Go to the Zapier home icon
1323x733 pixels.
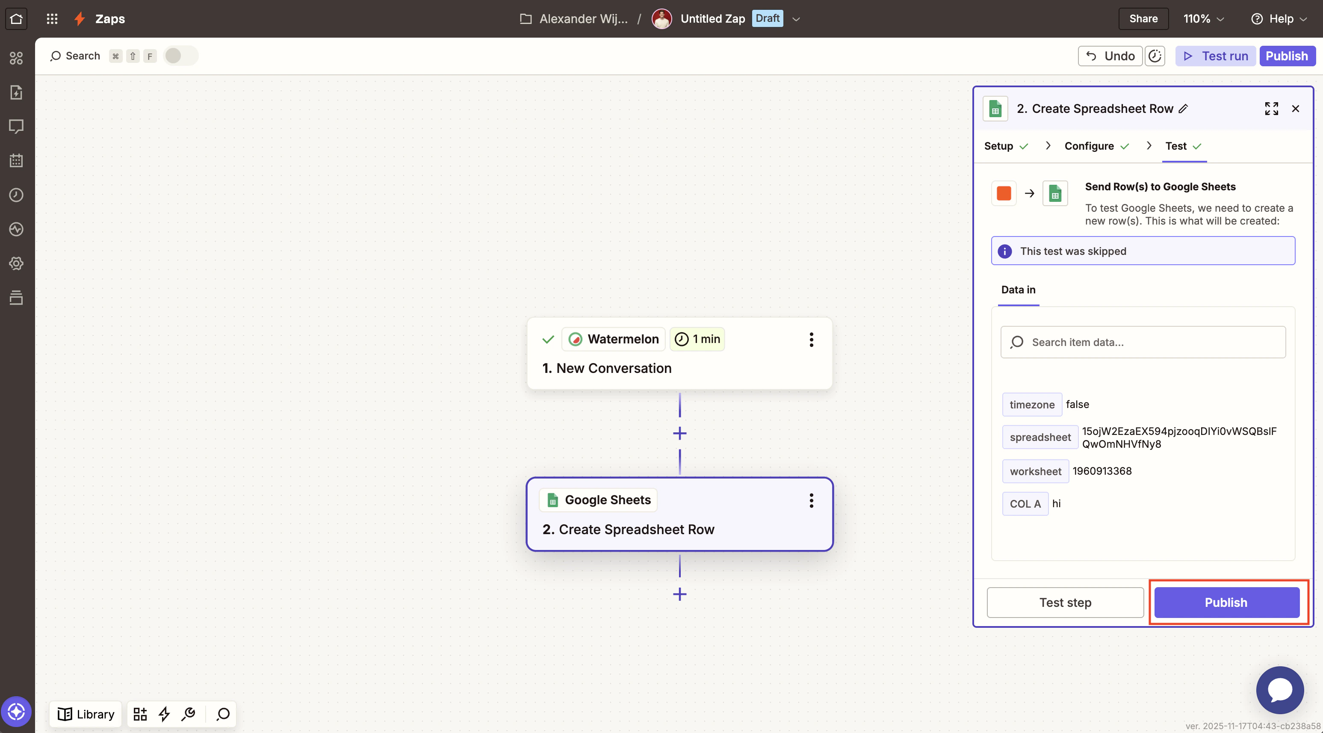pyautogui.click(x=16, y=19)
